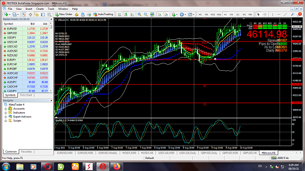Pick the Horizontal Line drawing tool
The image size is (305, 171).
(279, 14)
